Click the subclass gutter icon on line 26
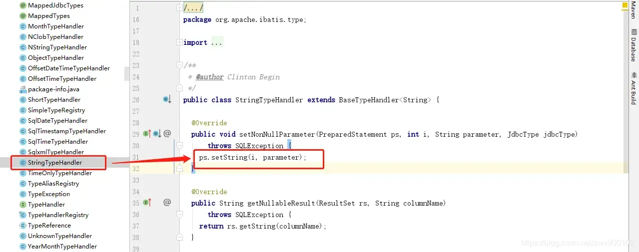Screen dimensions: 639x252 coord(167,100)
